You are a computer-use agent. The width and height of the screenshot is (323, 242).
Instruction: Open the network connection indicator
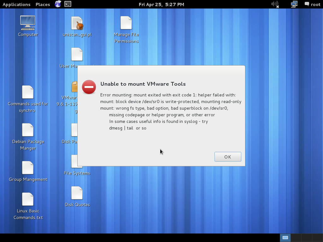294,4
